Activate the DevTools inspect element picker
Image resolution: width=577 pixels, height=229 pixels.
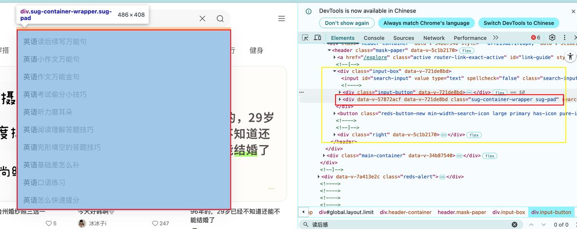[x=305, y=38]
